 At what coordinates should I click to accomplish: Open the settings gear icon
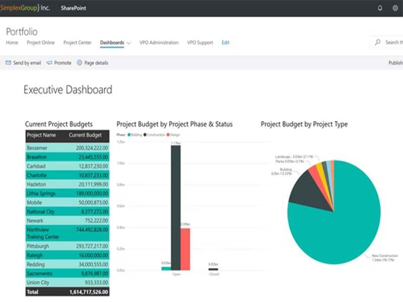pyautogui.click(x=395, y=8)
